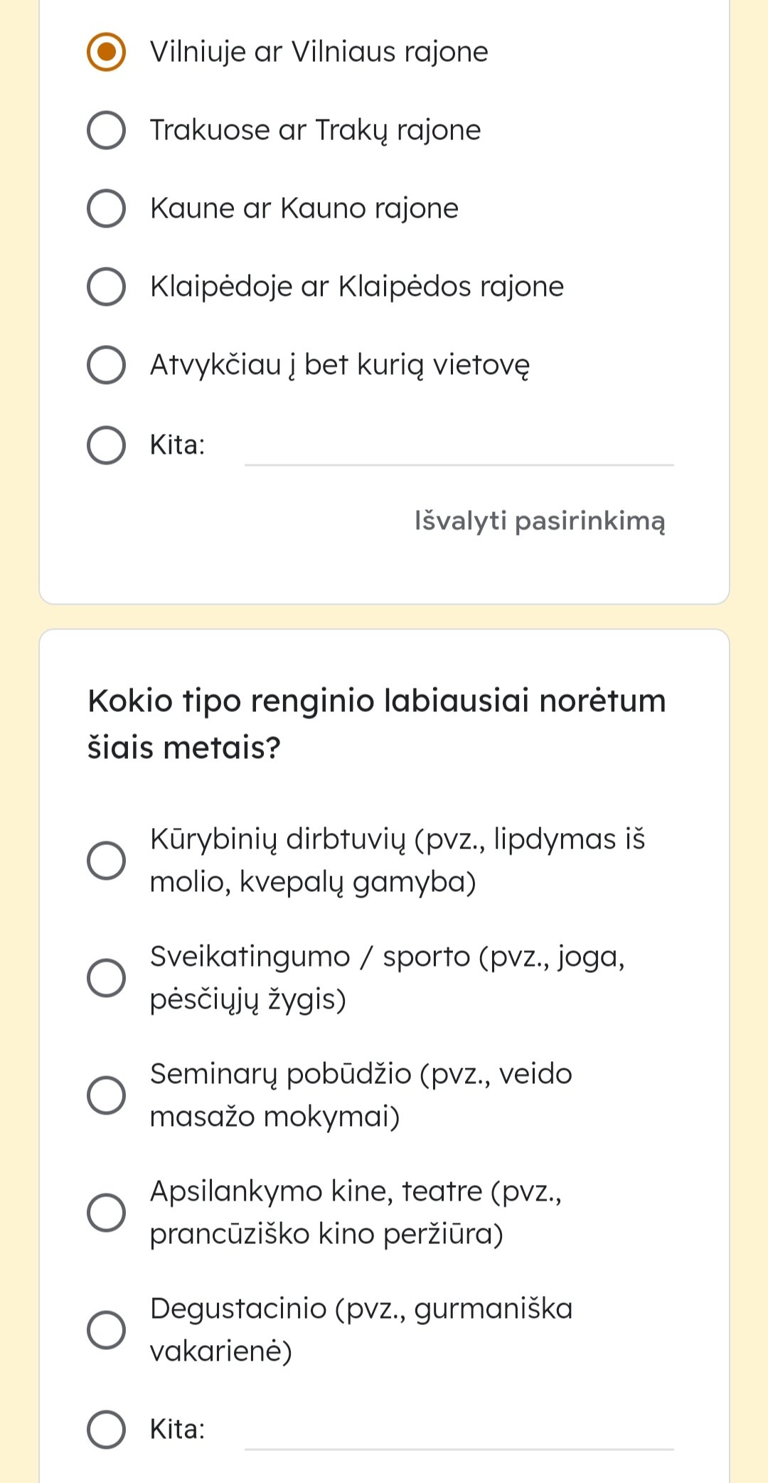Select Sveikatingumo / sporto radio option
The height and width of the screenshot is (1483, 768).
[x=106, y=978]
